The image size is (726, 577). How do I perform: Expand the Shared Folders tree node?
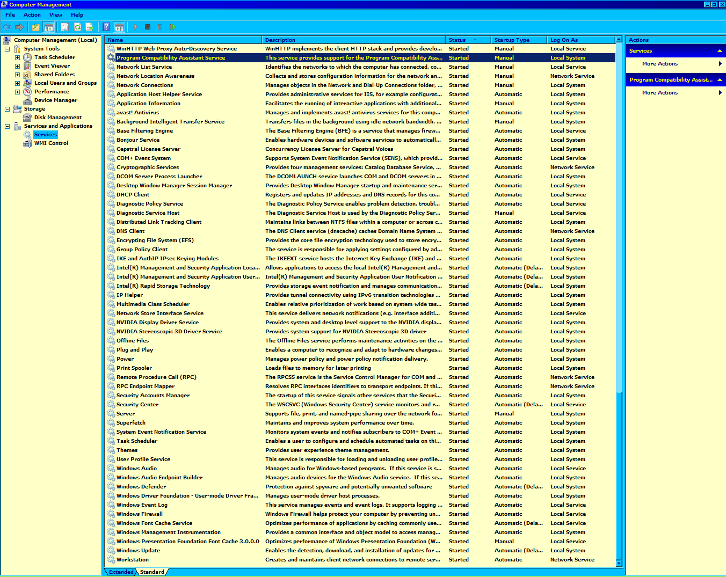point(17,75)
